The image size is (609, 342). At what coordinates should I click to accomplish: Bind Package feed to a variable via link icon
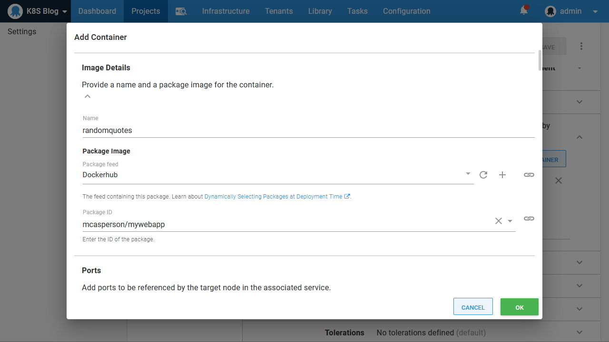tap(529, 175)
